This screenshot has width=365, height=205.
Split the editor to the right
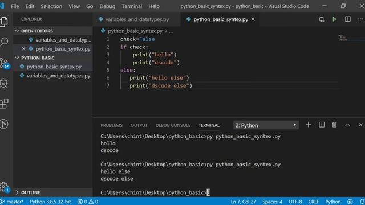(x=348, y=19)
